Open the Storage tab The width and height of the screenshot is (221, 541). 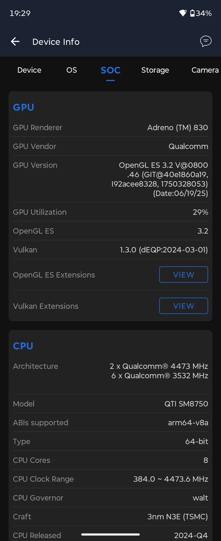point(155,70)
